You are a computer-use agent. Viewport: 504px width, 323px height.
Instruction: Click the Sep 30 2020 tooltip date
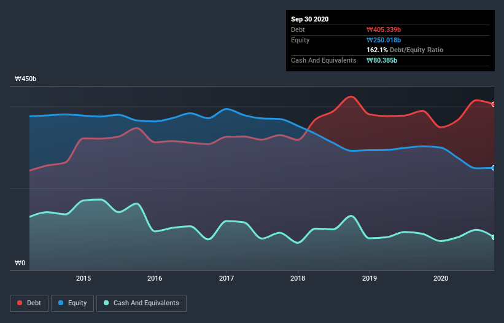point(309,19)
